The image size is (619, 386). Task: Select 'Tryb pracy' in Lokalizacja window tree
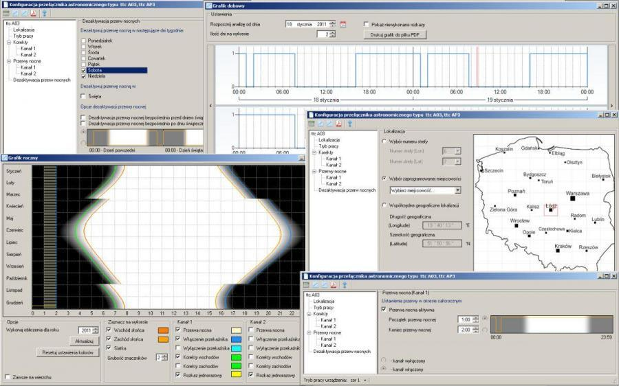(329, 146)
